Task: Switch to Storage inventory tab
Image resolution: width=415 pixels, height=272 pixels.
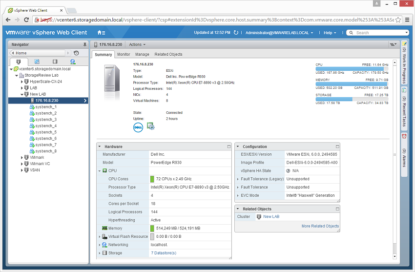Action: (55, 62)
